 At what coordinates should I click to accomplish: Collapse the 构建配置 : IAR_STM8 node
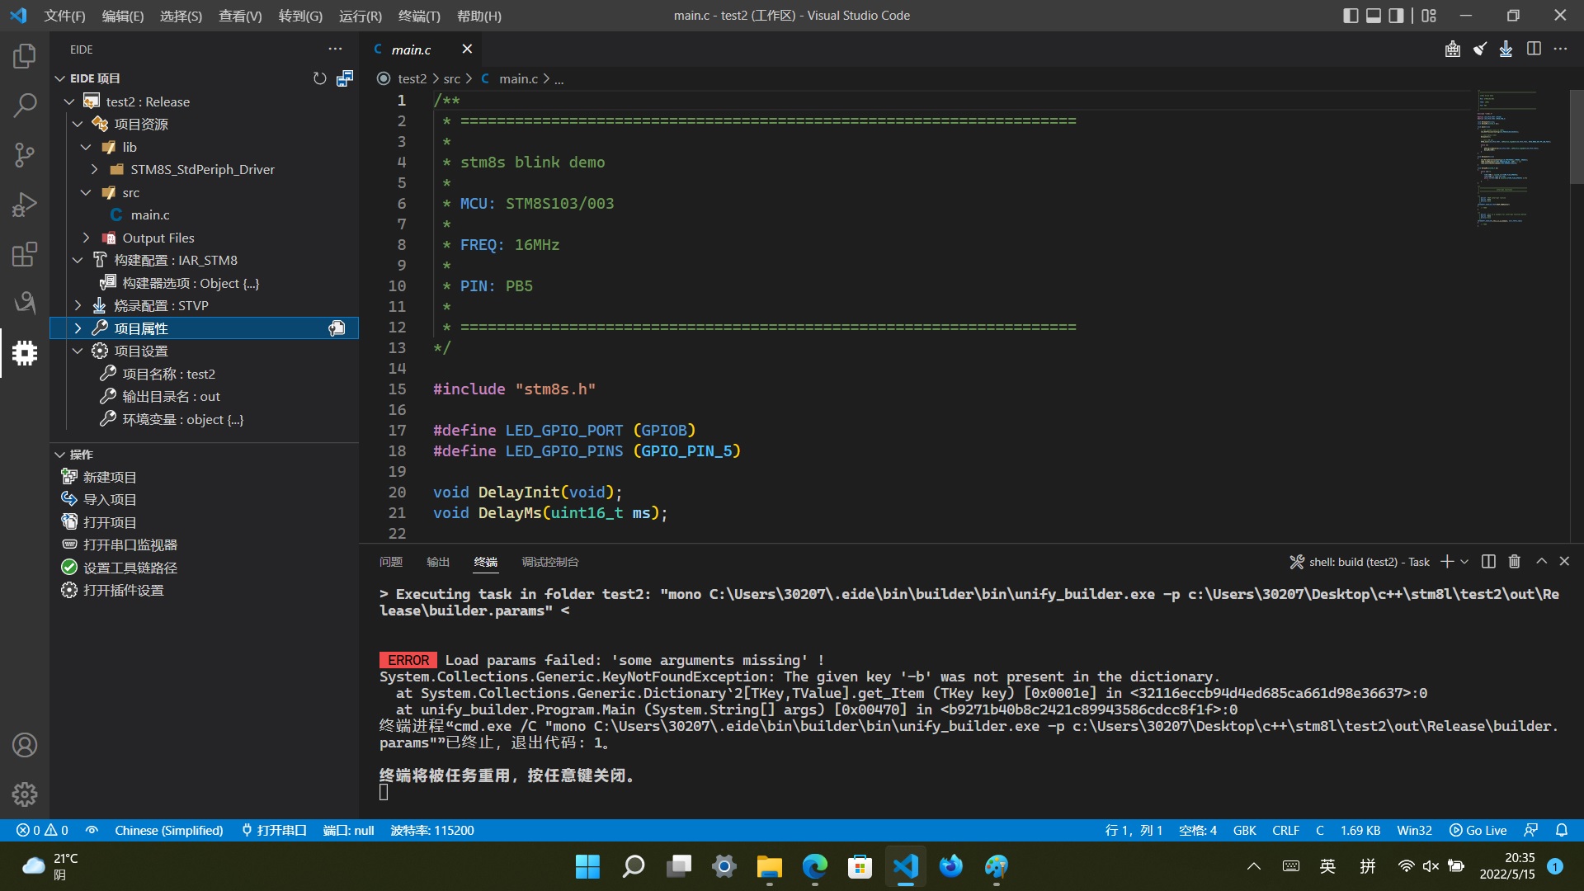pos(78,260)
